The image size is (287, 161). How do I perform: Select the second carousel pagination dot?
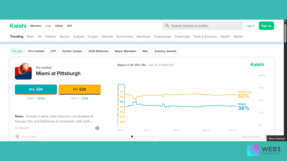(x=135, y=136)
